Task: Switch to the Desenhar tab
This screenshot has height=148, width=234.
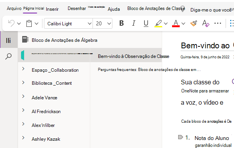Action: 77,8
